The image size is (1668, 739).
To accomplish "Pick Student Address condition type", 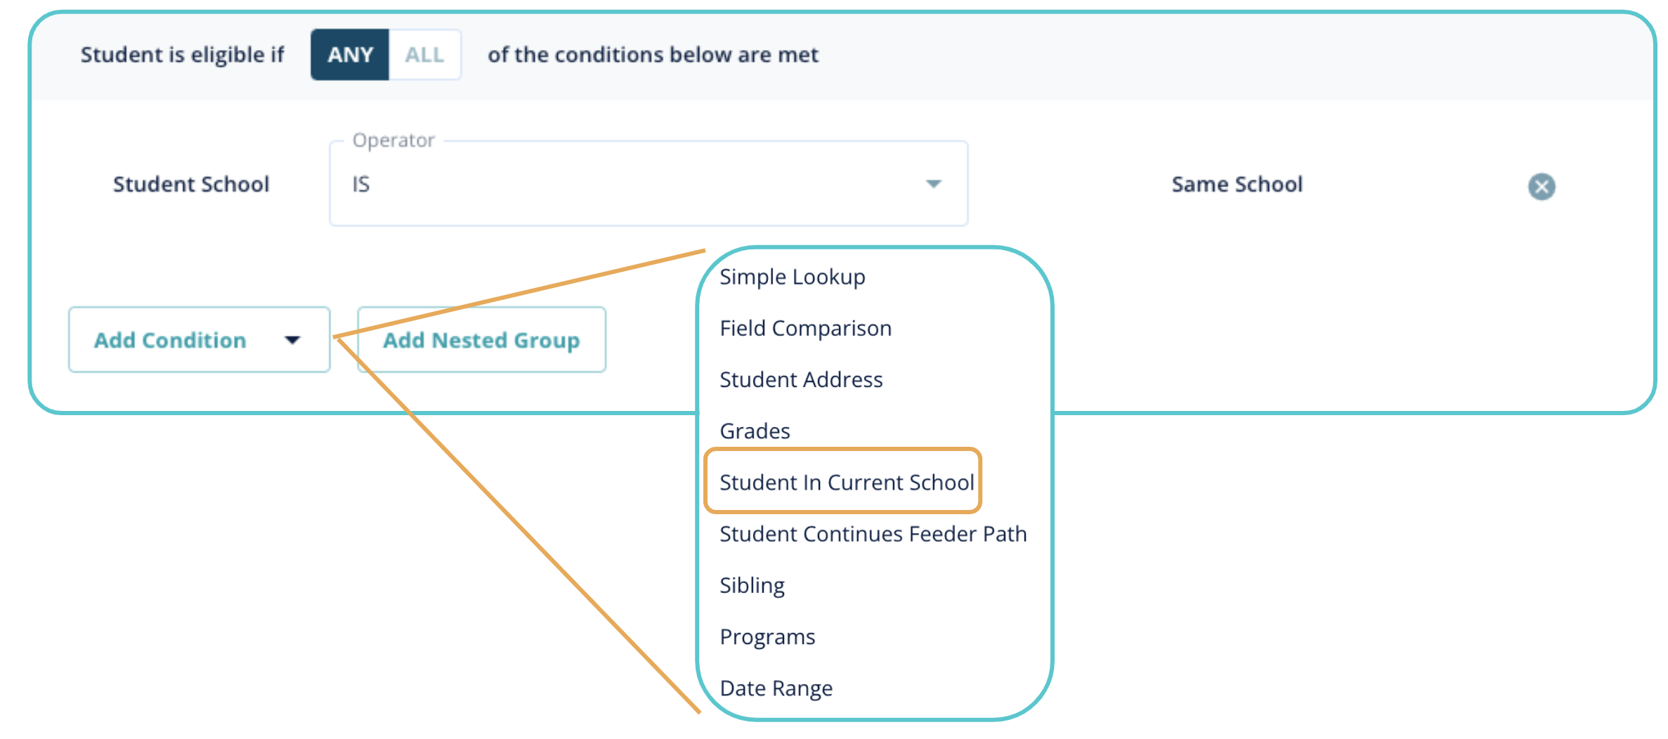I will [801, 379].
